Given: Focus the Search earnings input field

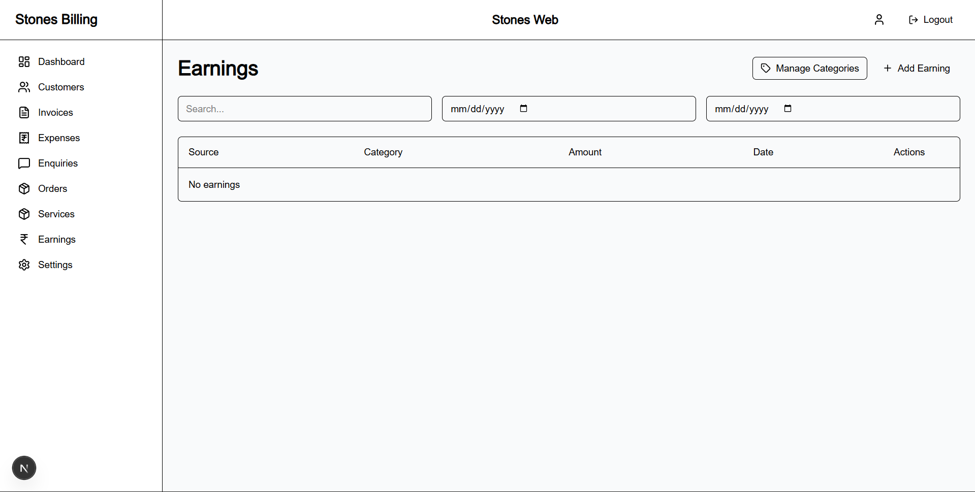Looking at the screenshot, I should click(305, 109).
